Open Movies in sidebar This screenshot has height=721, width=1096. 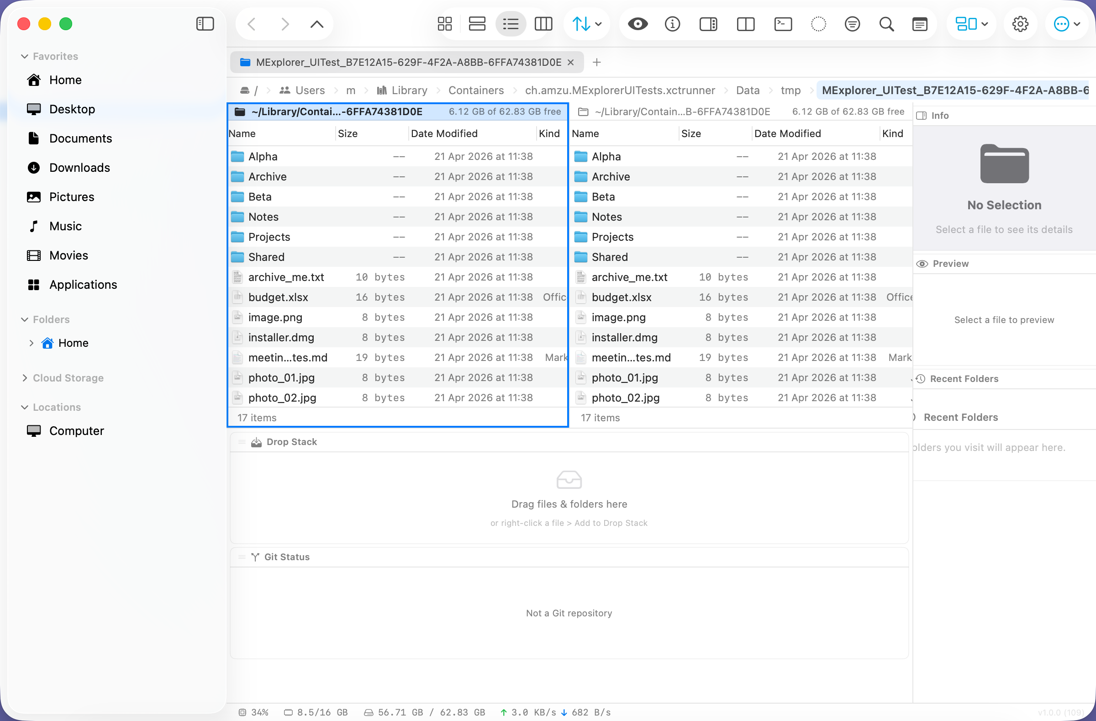[x=68, y=255]
